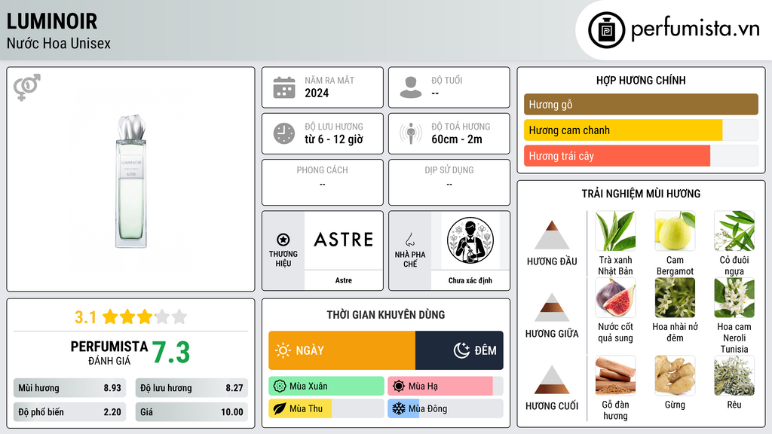The width and height of the screenshot is (772, 434).
Task: Open the Astre brand logo
Action: pyautogui.click(x=344, y=240)
